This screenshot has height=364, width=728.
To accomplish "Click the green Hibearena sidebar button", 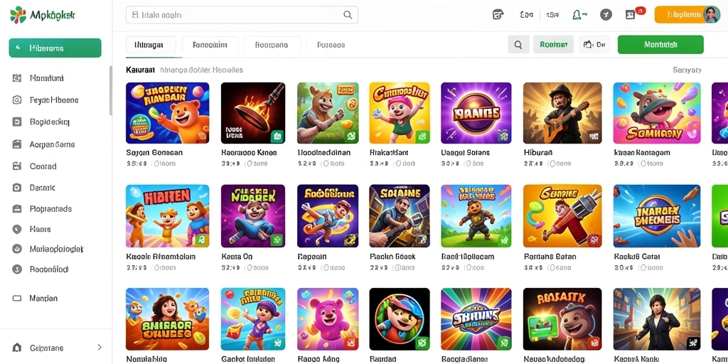I will [x=55, y=48].
